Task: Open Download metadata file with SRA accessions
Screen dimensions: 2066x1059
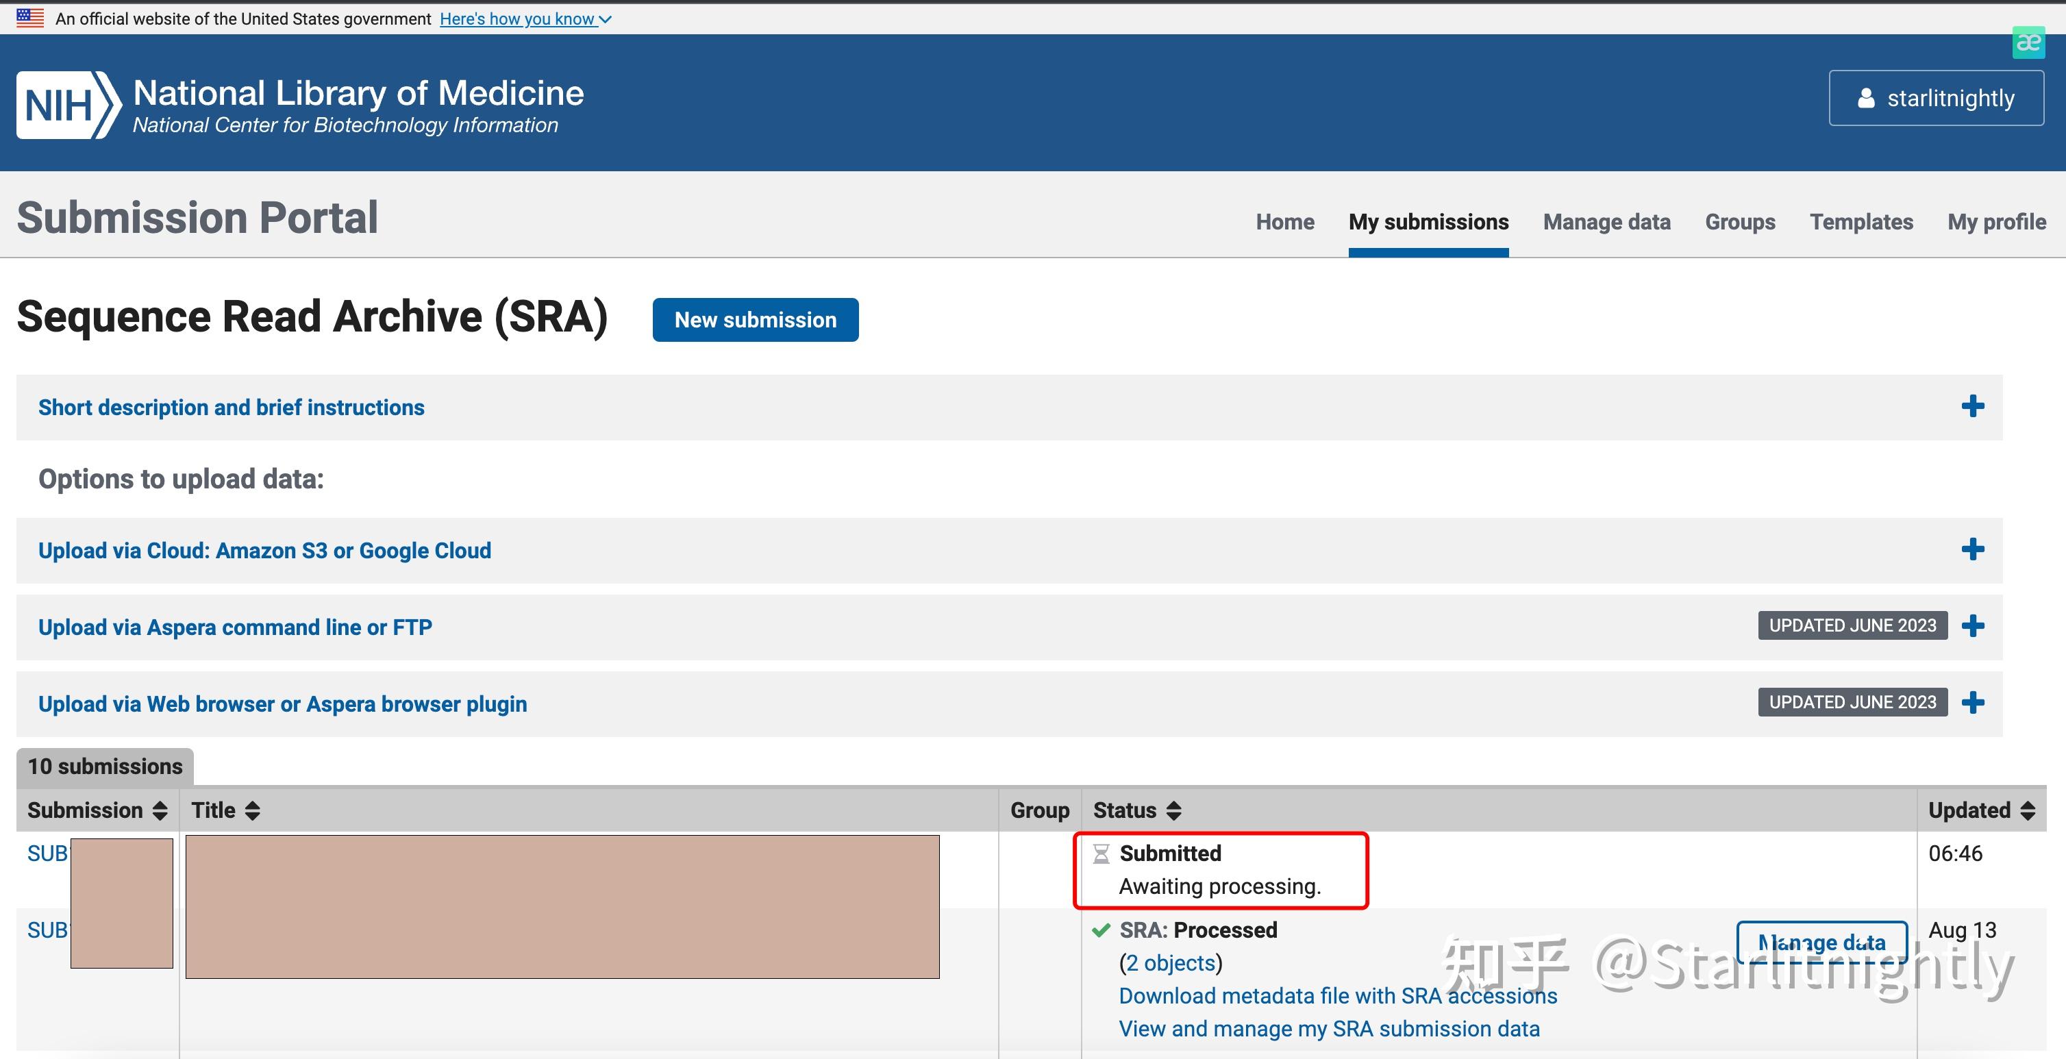Action: tap(1337, 995)
